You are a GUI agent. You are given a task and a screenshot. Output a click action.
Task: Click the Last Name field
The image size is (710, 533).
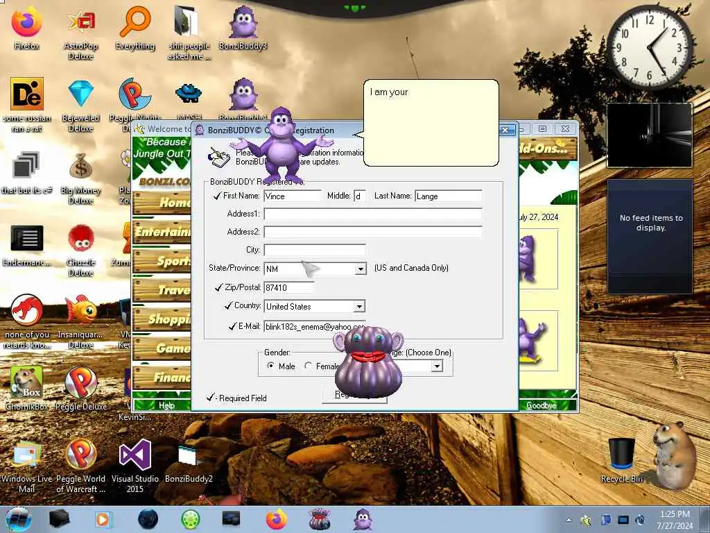(x=449, y=196)
